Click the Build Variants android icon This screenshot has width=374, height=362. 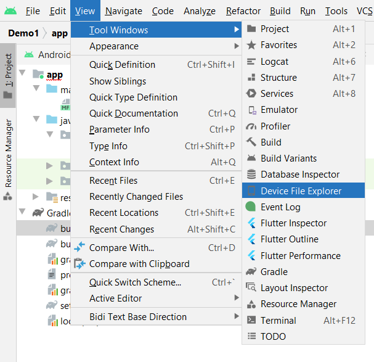point(251,158)
